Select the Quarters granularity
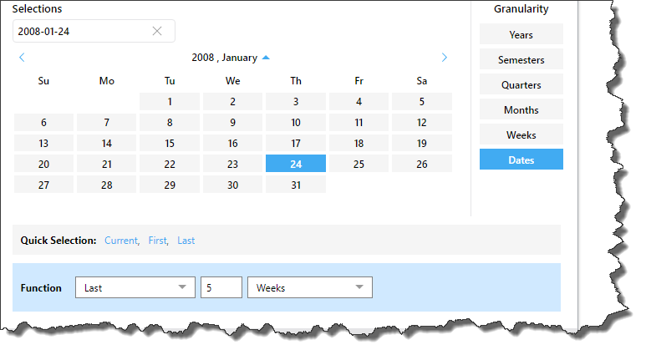 click(521, 84)
